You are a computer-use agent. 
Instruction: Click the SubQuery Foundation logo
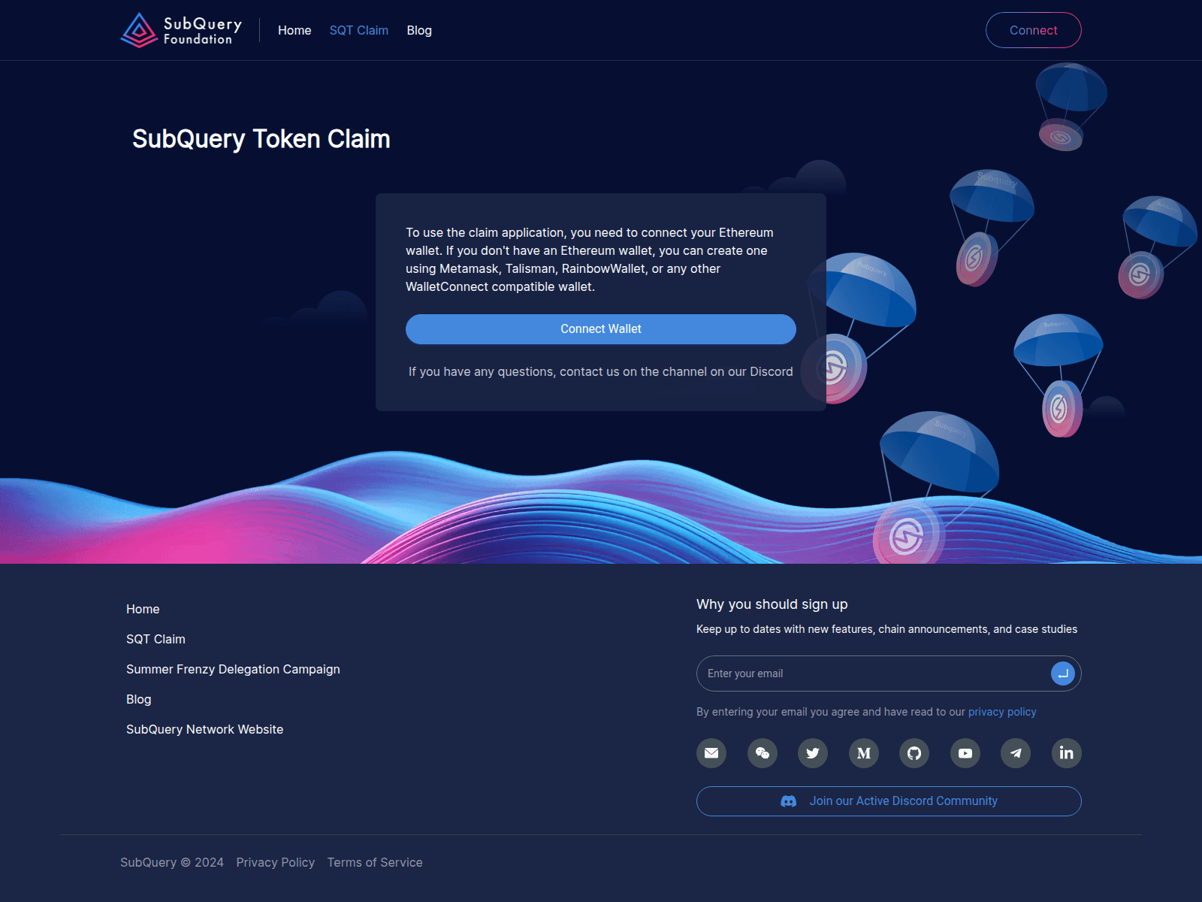coord(181,30)
